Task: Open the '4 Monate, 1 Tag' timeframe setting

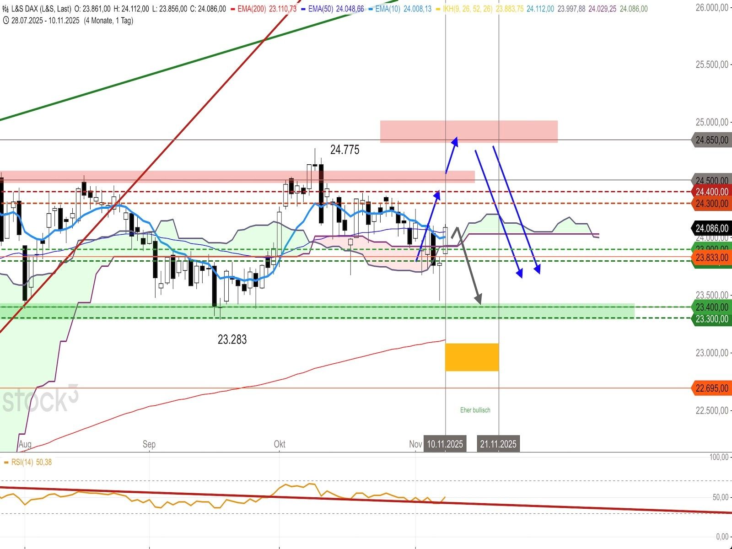Action: [x=108, y=21]
